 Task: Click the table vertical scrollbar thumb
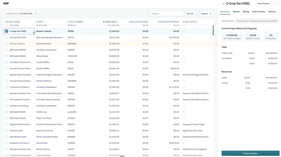pyautogui.click(x=213, y=30)
